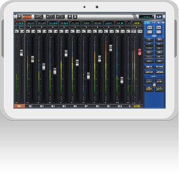179x195 pixels.
Task: Click the diagonal-stripes slide-out handle in toolbar
Action: pyautogui.click(x=135, y=17)
